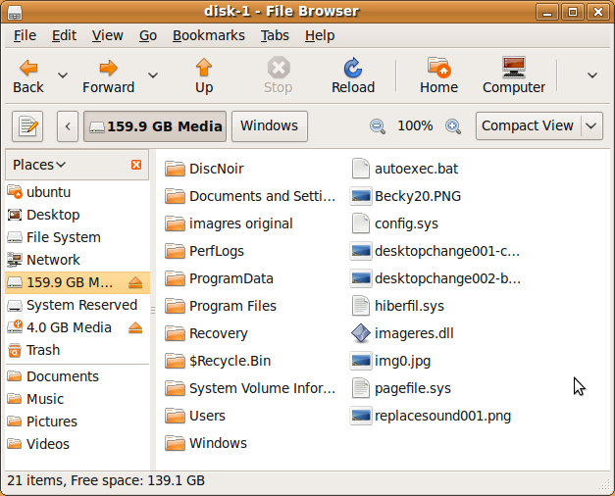Click the Back arrow icon

click(28, 68)
